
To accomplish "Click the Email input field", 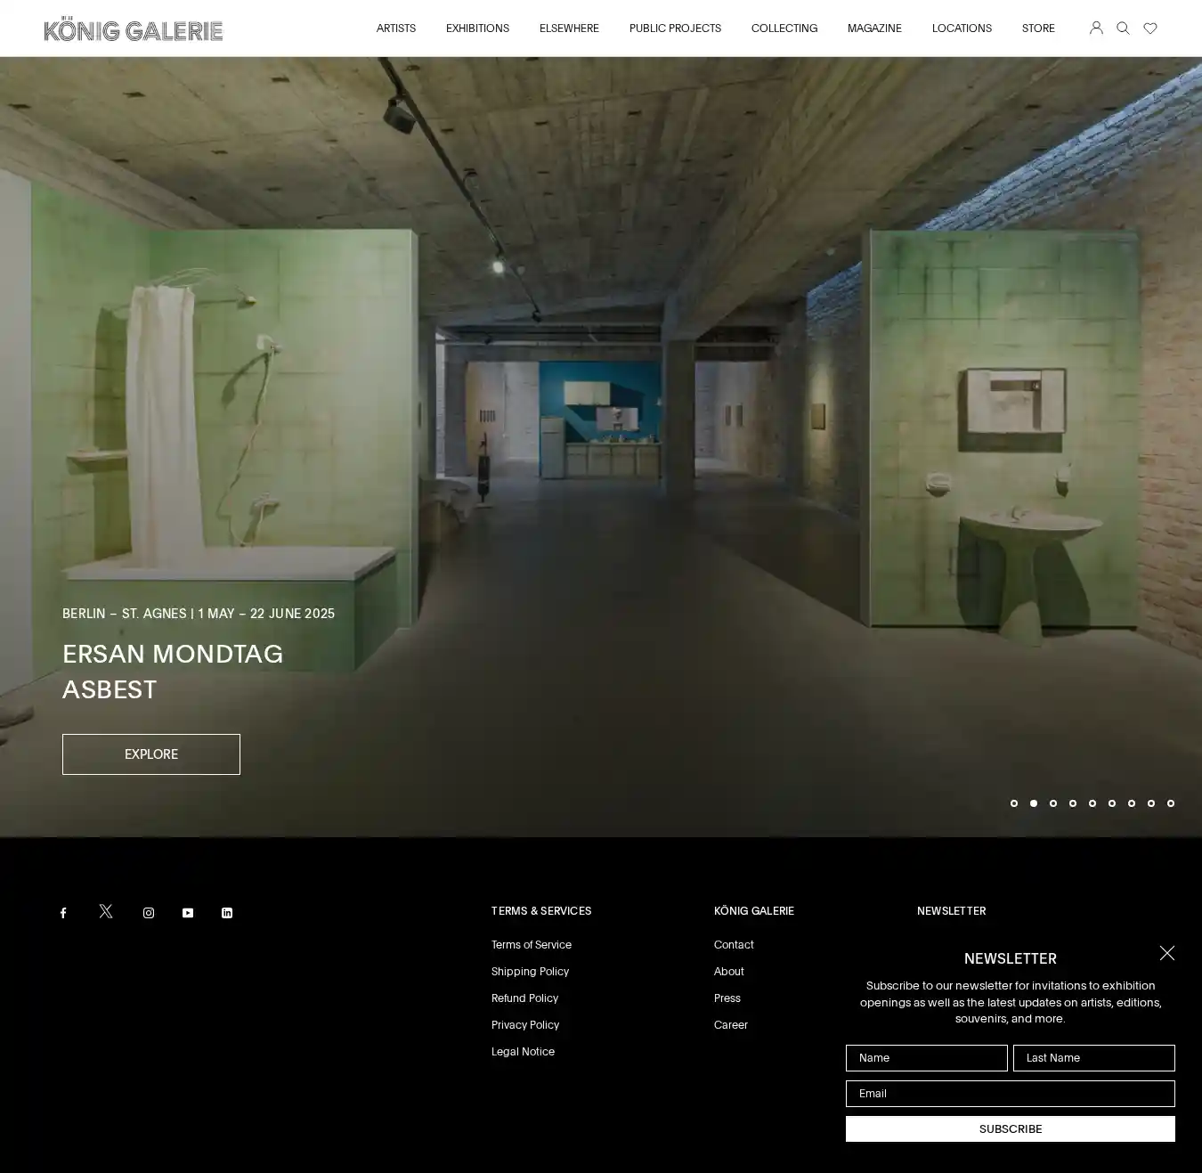I will pos(1011,1094).
